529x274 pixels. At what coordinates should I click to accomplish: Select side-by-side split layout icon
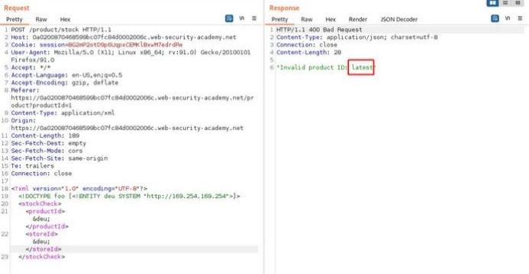click(x=493, y=3)
